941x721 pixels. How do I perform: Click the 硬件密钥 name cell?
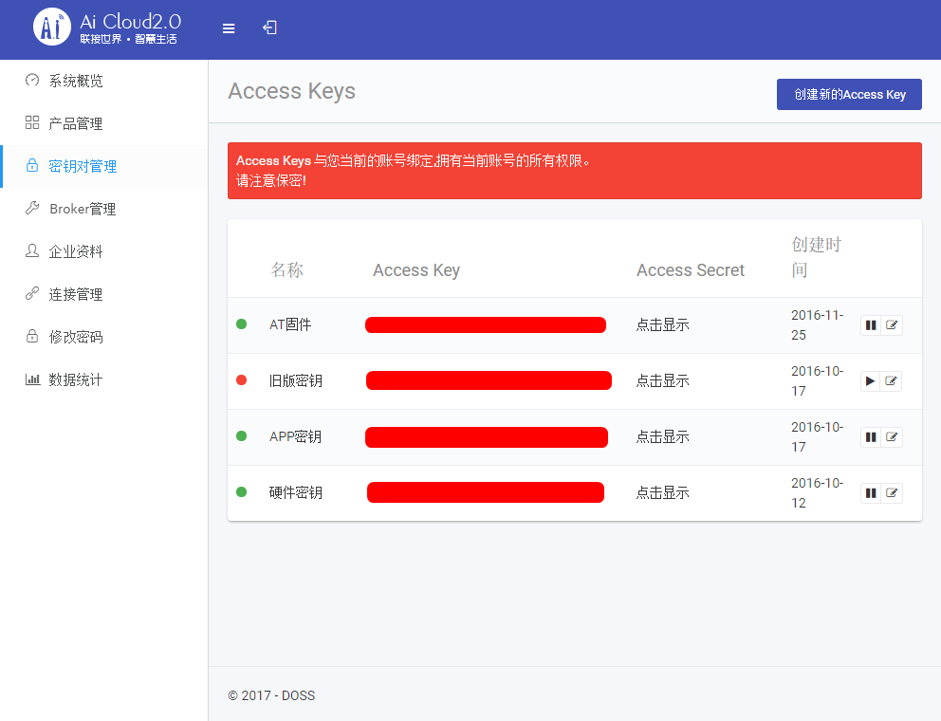tap(296, 492)
